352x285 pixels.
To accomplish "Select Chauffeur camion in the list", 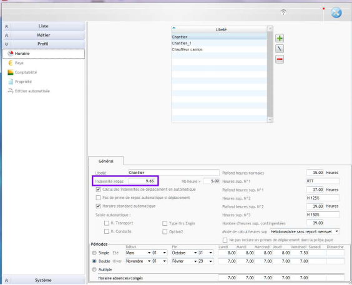I will tap(187, 49).
